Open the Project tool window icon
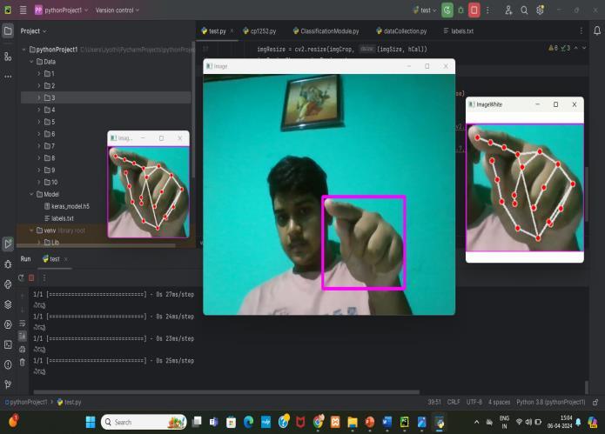Image resolution: width=605 pixels, height=434 pixels. pyautogui.click(x=8, y=30)
